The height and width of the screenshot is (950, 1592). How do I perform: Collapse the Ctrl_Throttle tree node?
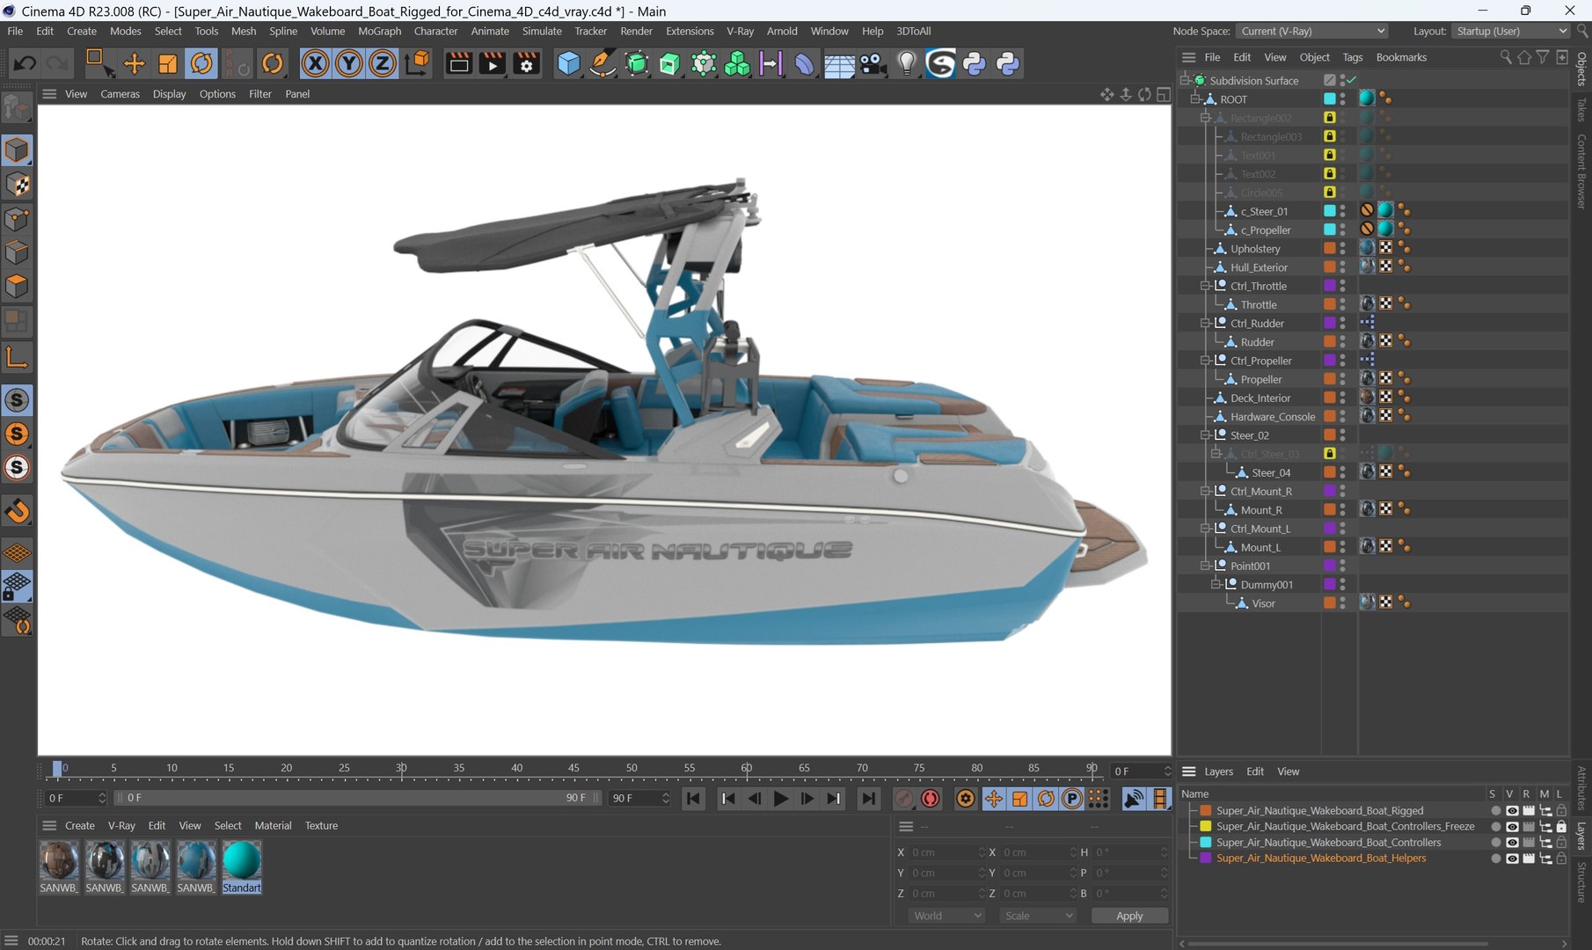[x=1205, y=286]
